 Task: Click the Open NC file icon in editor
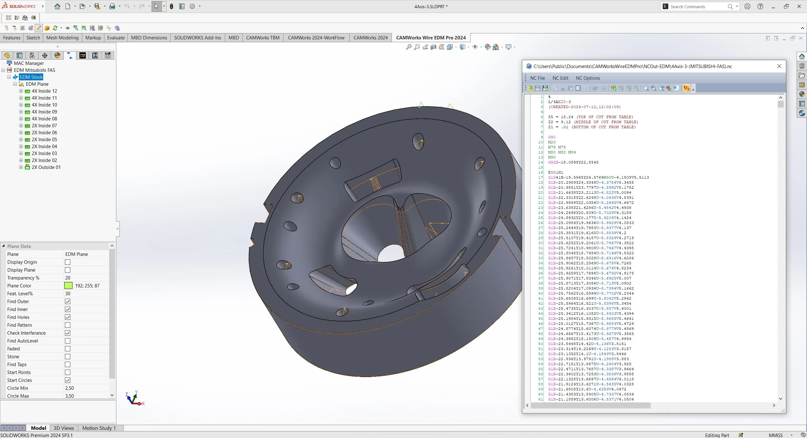[530, 88]
